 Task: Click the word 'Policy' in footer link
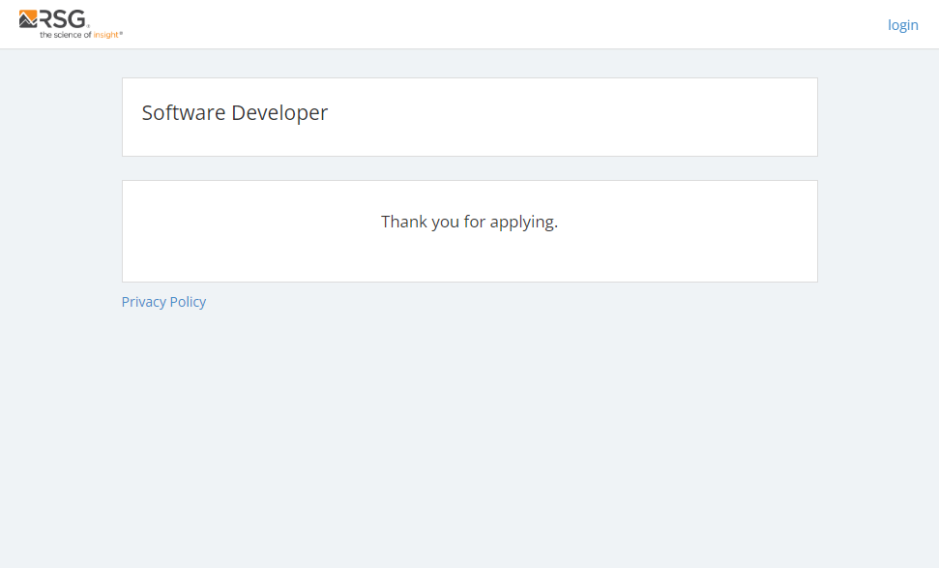point(188,302)
